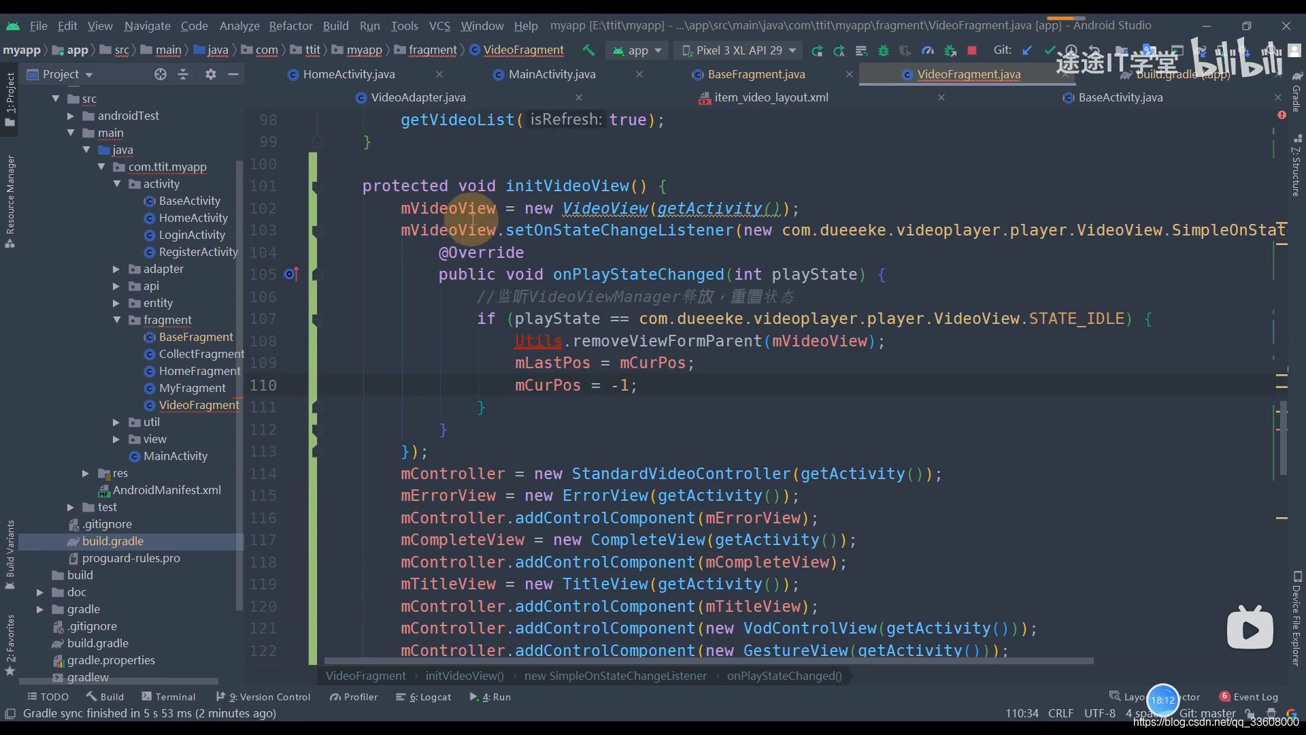Viewport: 1306px width, 735px height.
Task: Switch to BaseFragment.java tab
Action: coord(756,74)
